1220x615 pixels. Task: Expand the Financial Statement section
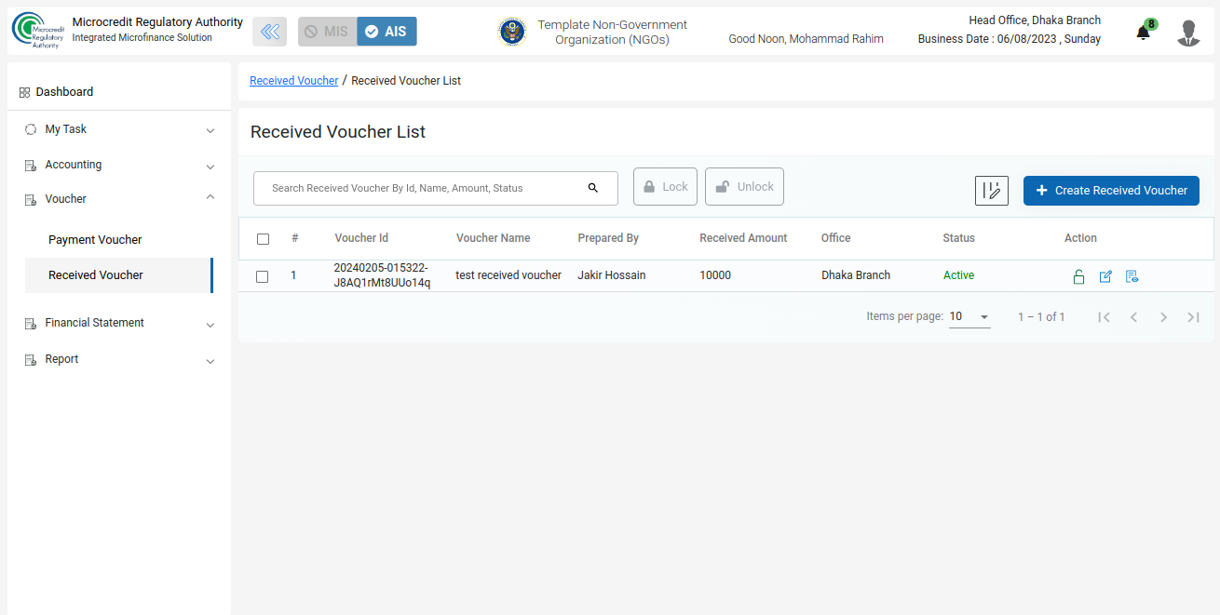pyautogui.click(x=118, y=323)
